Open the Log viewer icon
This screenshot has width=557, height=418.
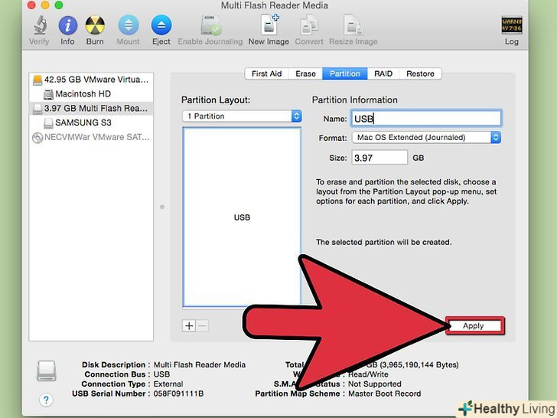512,25
